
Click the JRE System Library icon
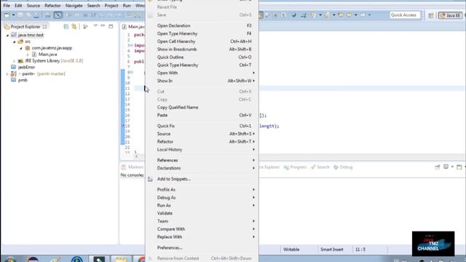coord(20,61)
